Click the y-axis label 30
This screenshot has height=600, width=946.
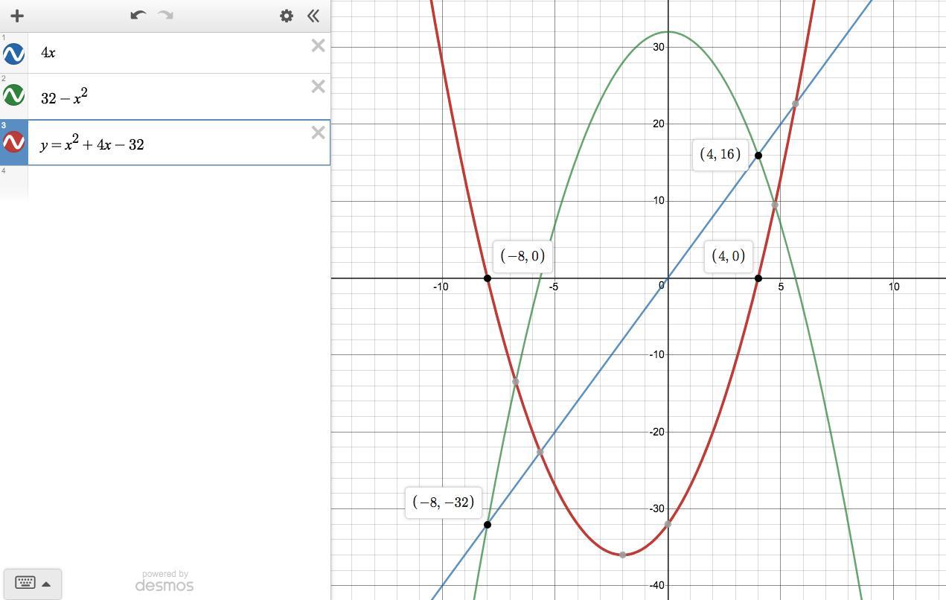click(x=659, y=47)
